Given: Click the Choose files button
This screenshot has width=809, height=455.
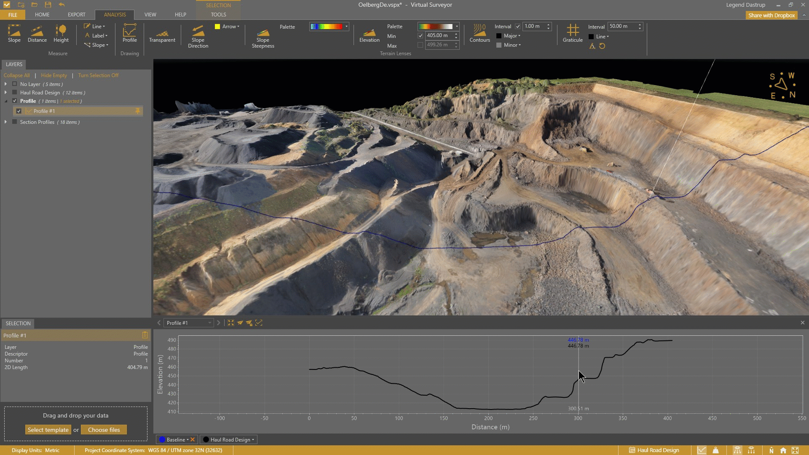Looking at the screenshot, I should (104, 430).
